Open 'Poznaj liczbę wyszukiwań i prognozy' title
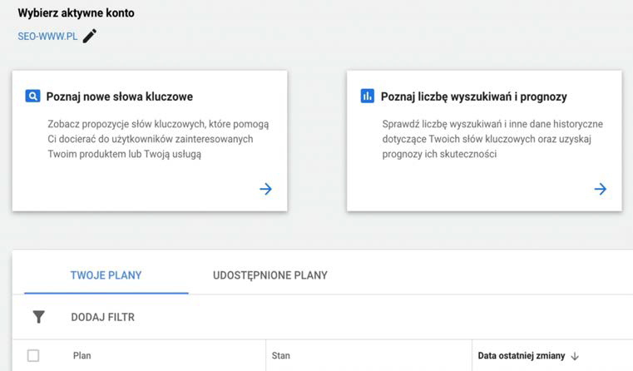This screenshot has width=633, height=371. click(x=473, y=96)
